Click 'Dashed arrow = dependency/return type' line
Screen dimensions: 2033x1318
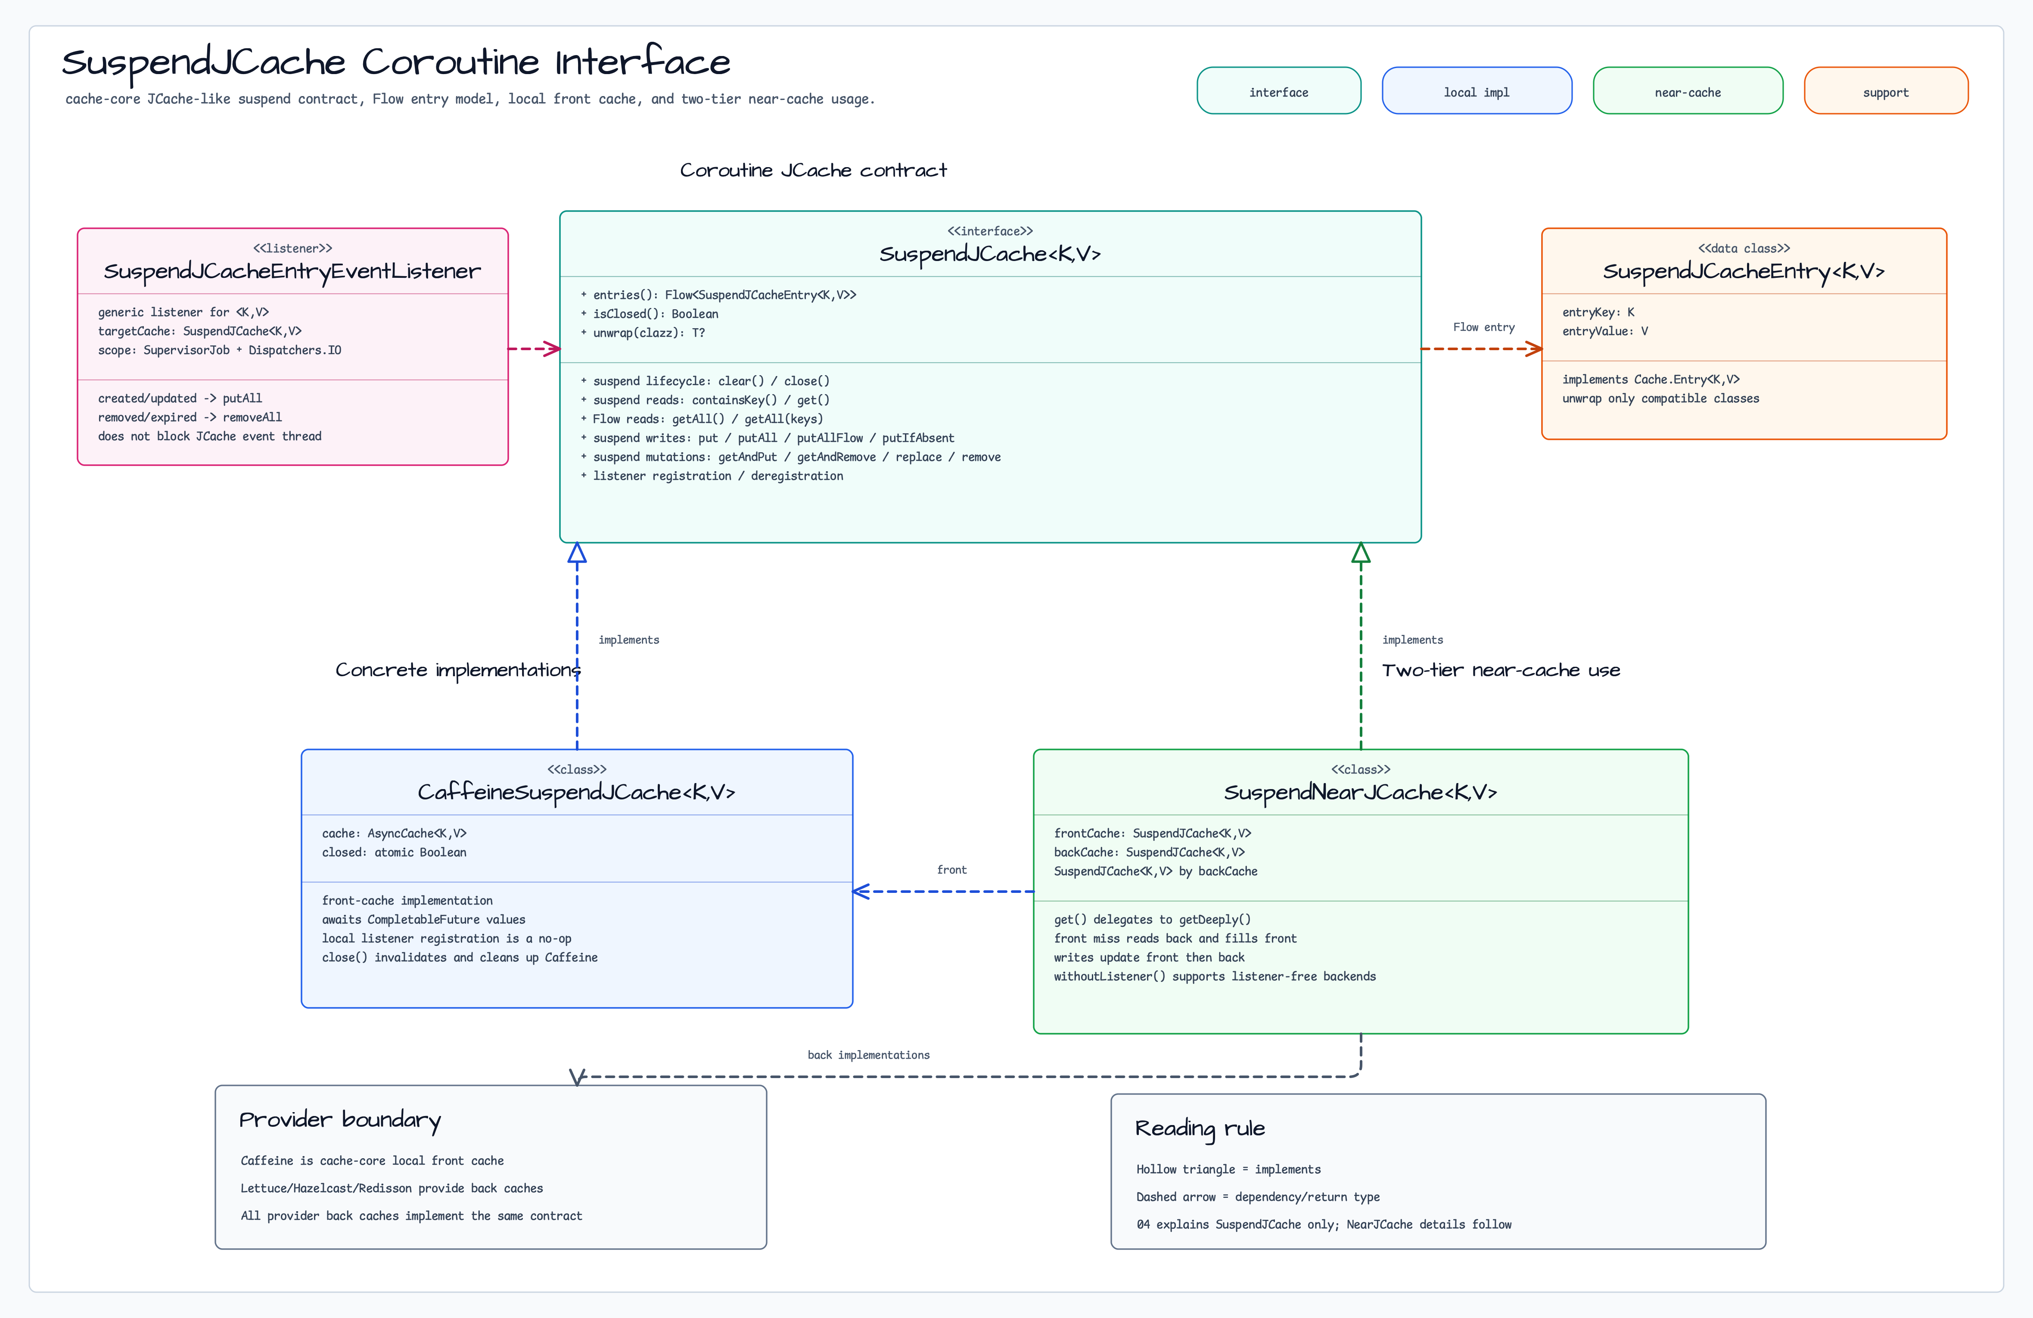tap(1257, 1197)
